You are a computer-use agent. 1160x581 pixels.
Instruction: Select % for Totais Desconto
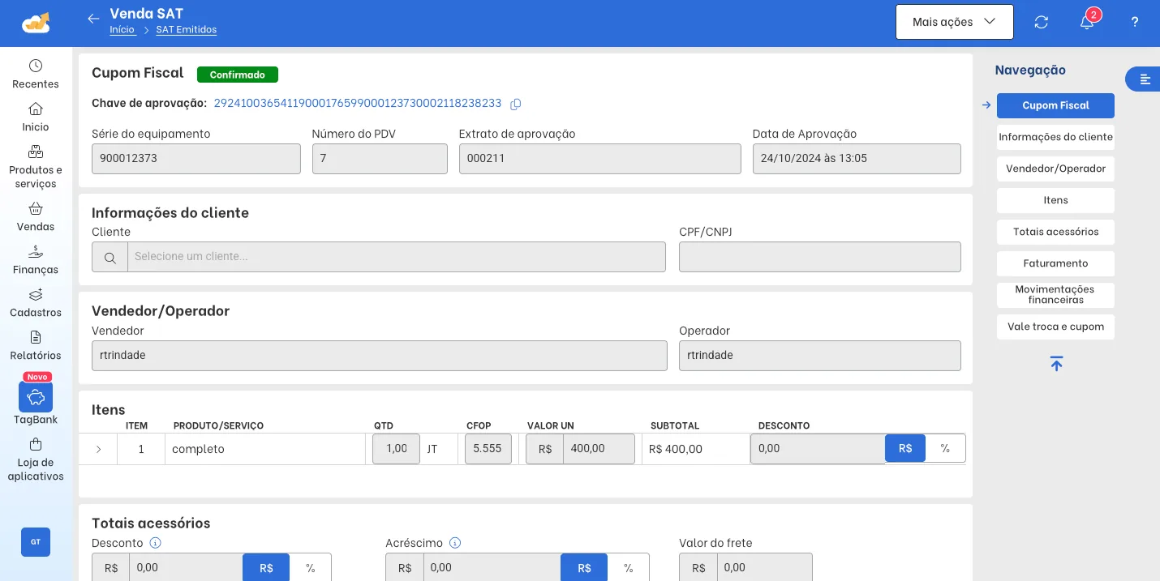311,568
